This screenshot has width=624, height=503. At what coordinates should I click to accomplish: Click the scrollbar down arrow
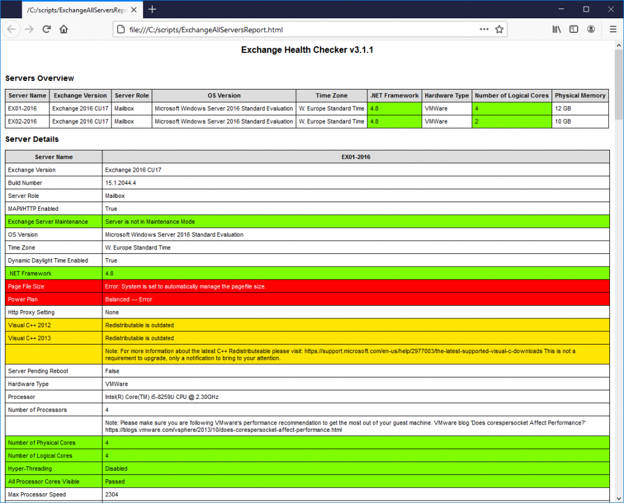coord(619,498)
